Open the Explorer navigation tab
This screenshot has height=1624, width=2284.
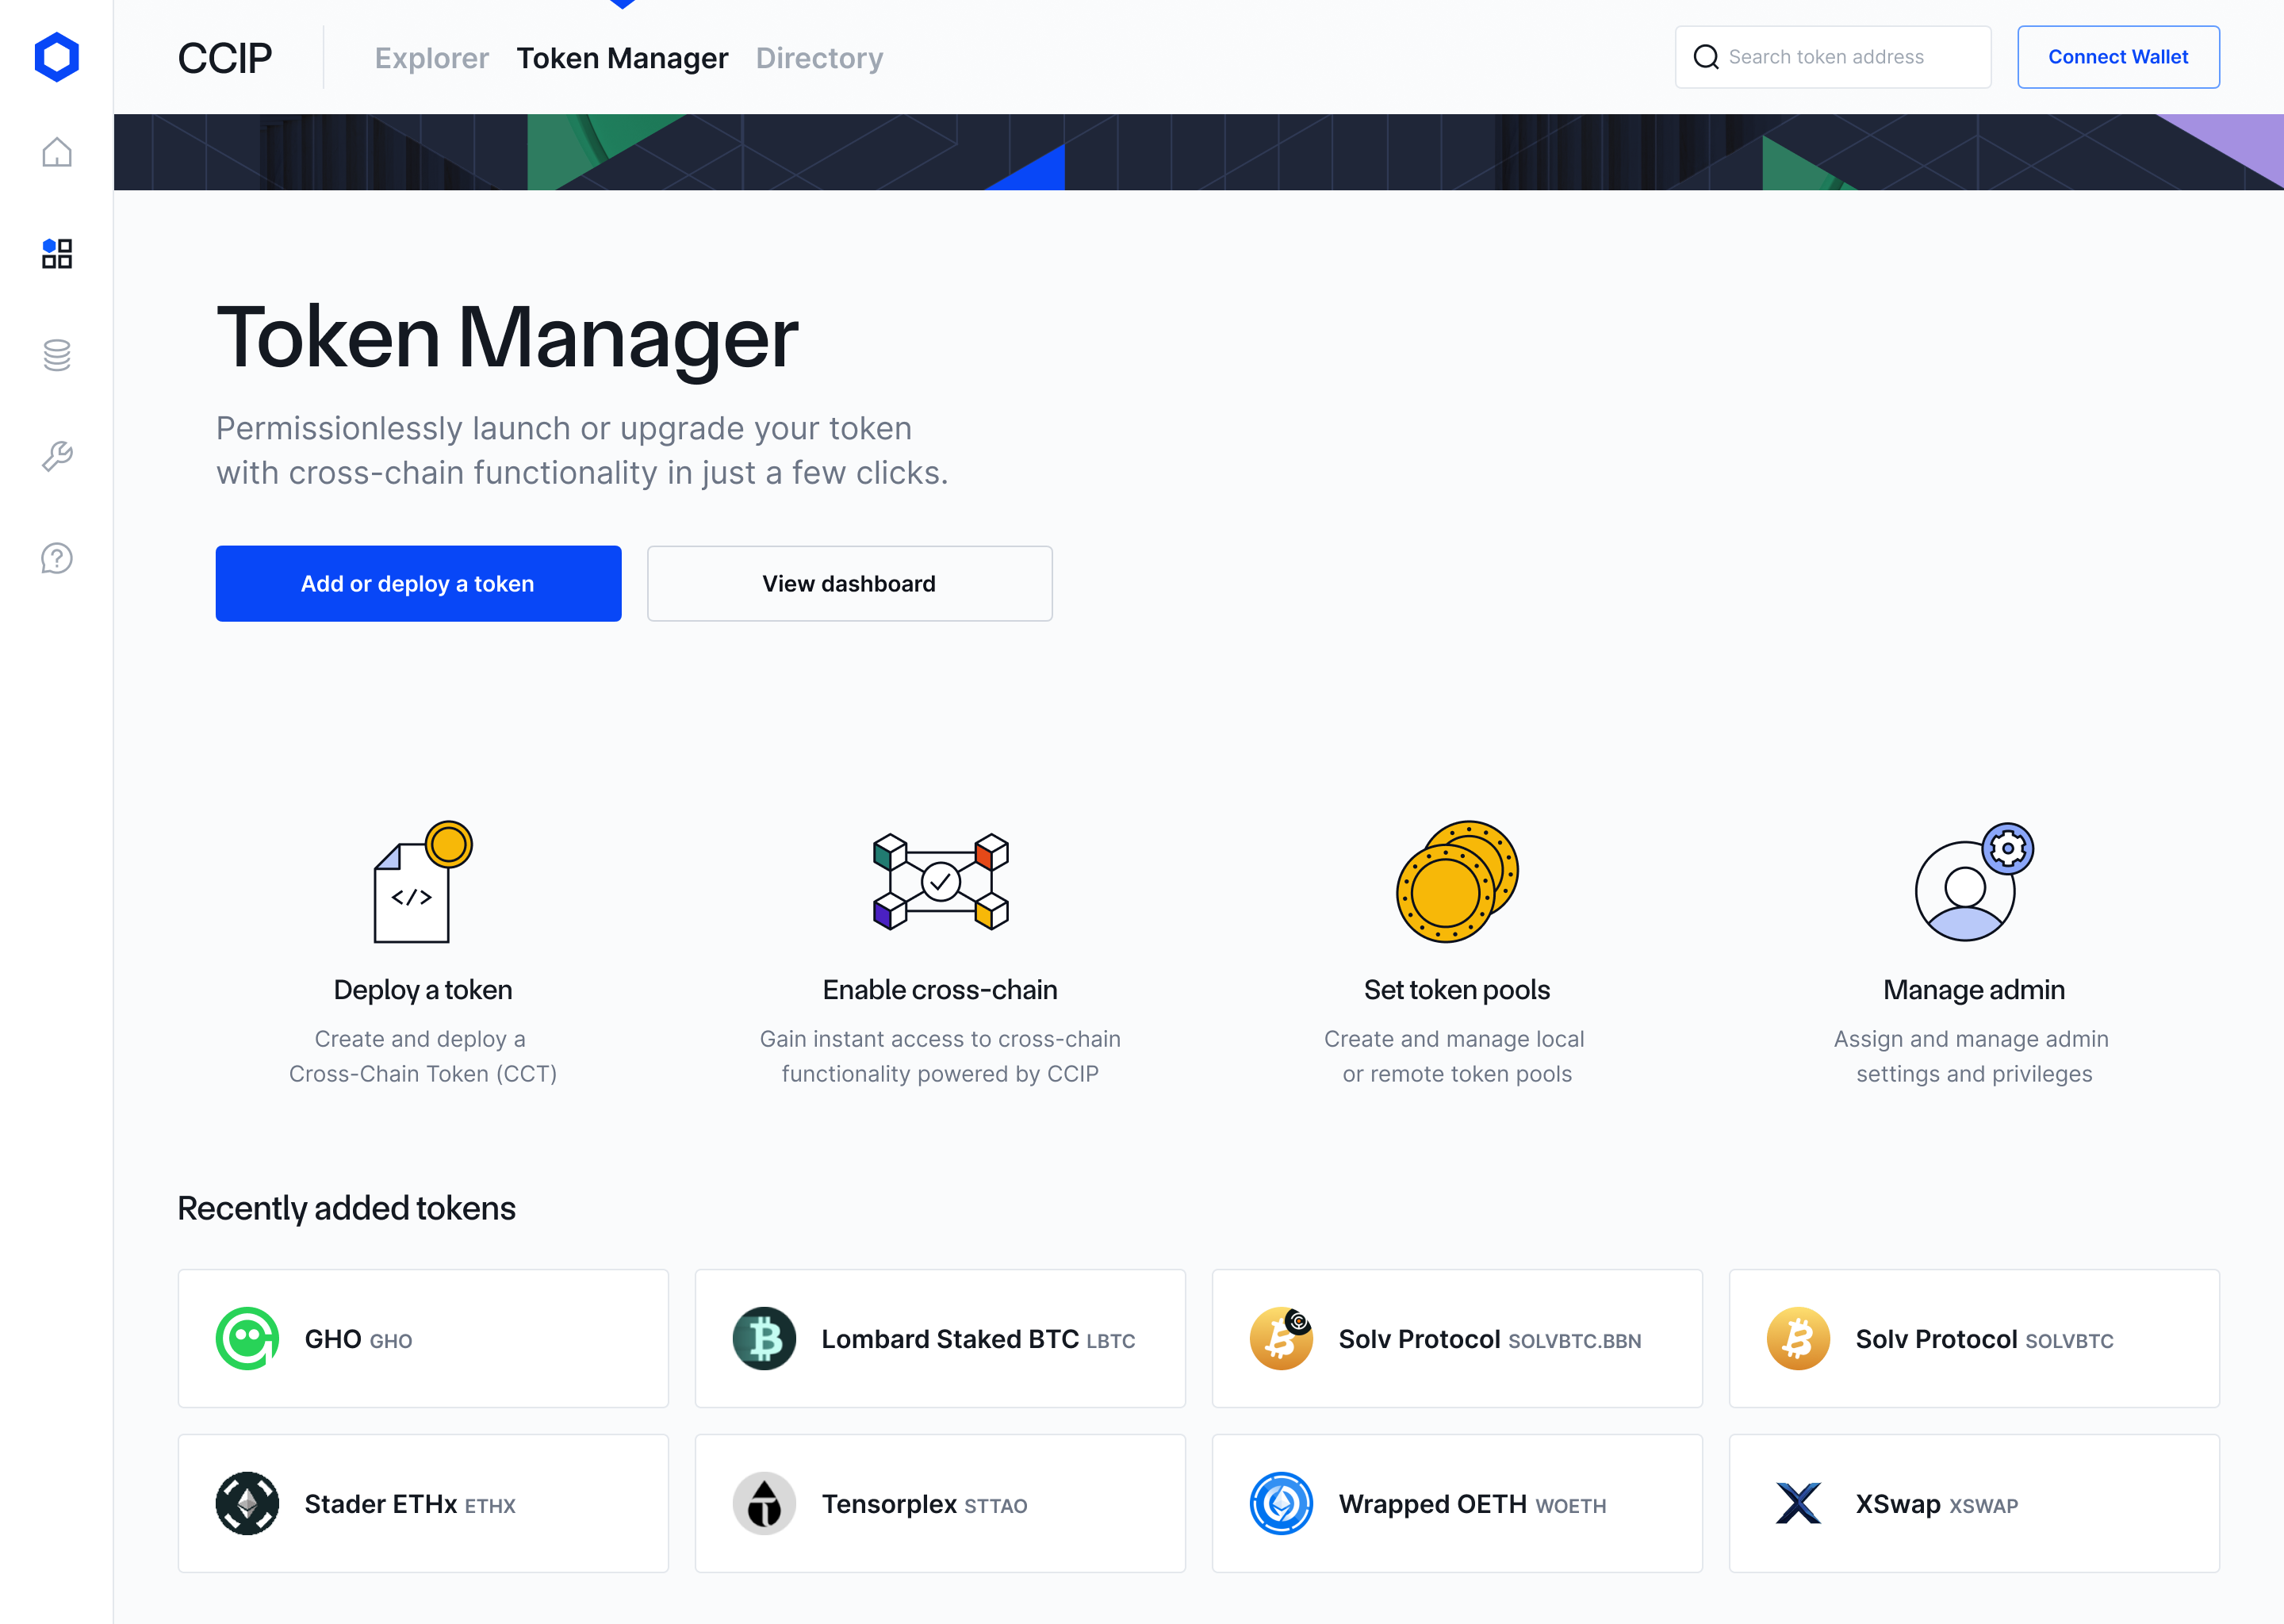click(x=431, y=56)
